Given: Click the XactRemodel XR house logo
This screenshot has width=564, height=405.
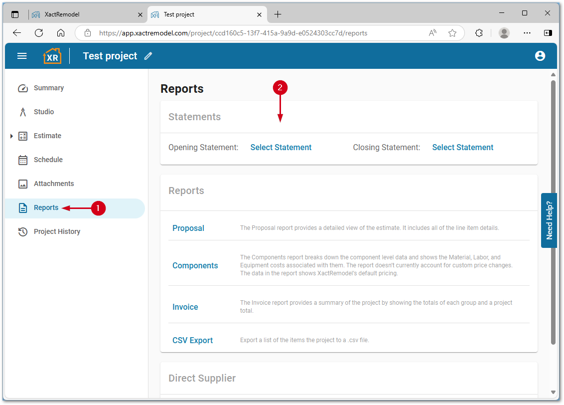Looking at the screenshot, I should (x=52, y=56).
